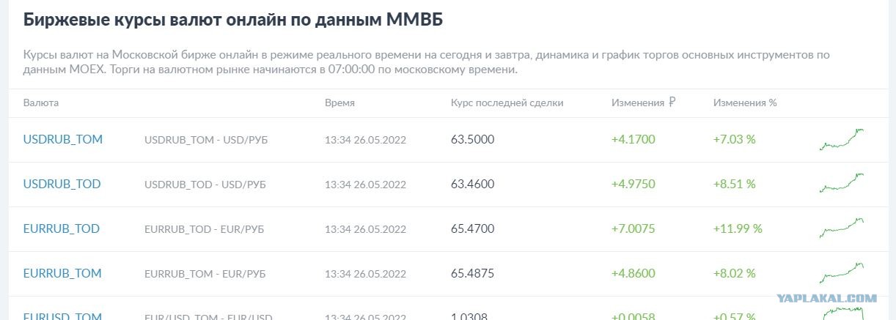Image resolution: width=896 pixels, height=320 pixels.
Task: Click the Курс последней сделки column header
Action: (507, 103)
